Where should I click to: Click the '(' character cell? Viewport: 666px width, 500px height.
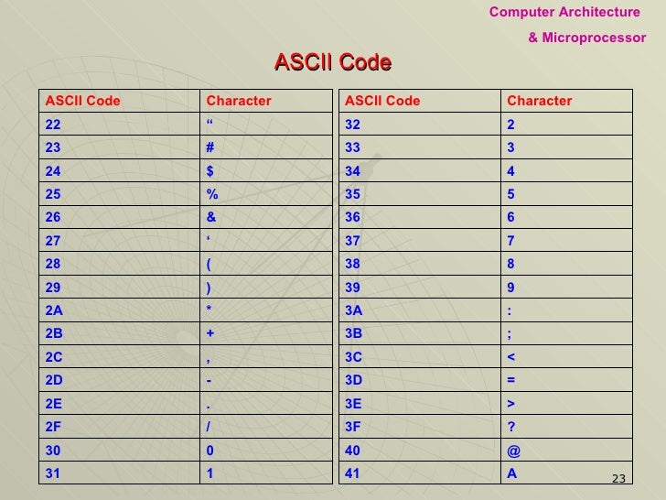(266, 264)
